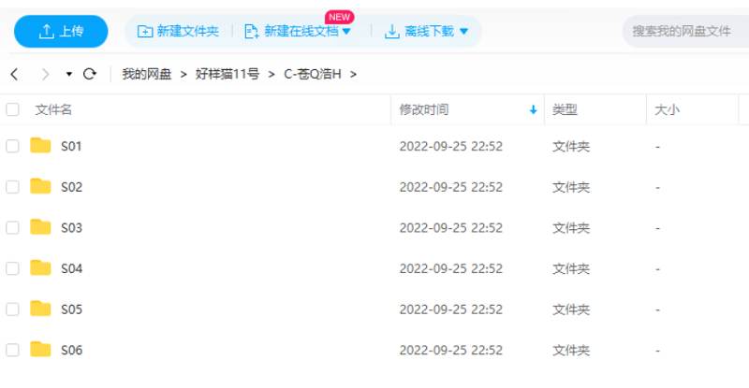Viewport: 749px width, 388px height.
Task: Create a folder with 新建文件夹 icon
Action: [145, 32]
